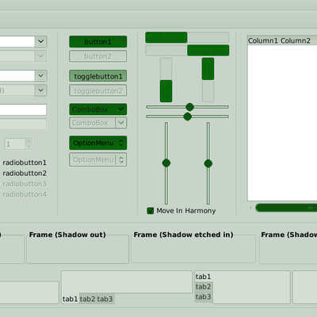This screenshot has width=317, height=317.
Task: Click the left vertical slider handle
Action: (166, 163)
